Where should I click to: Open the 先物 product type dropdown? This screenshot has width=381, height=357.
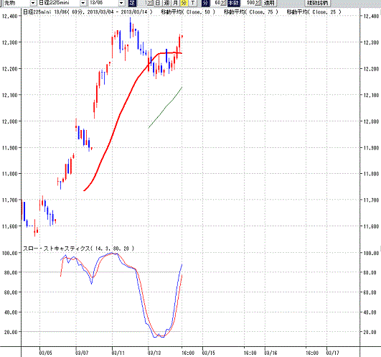pyautogui.click(x=33, y=3)
